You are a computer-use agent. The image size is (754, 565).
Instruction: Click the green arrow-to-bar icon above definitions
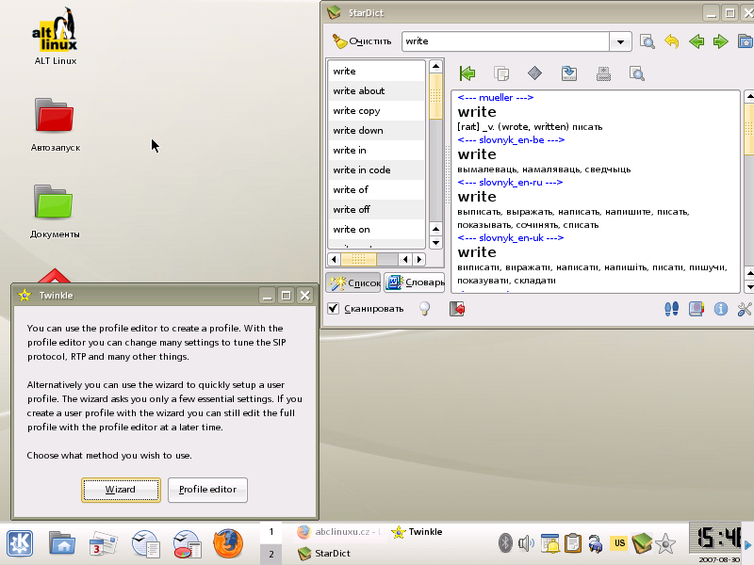point(467,73)
